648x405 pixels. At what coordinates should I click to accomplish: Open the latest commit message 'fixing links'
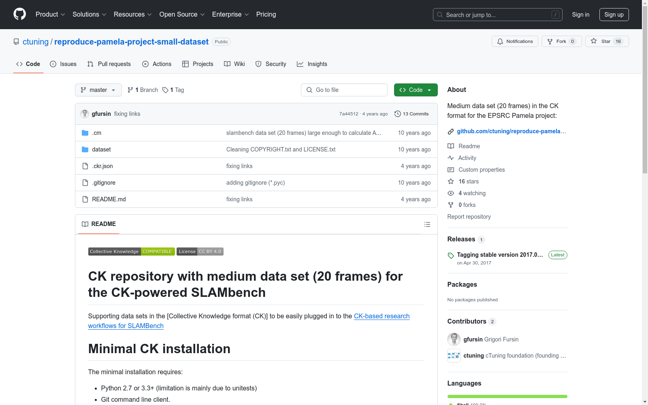pyautogui.click(x=127, y=114)
